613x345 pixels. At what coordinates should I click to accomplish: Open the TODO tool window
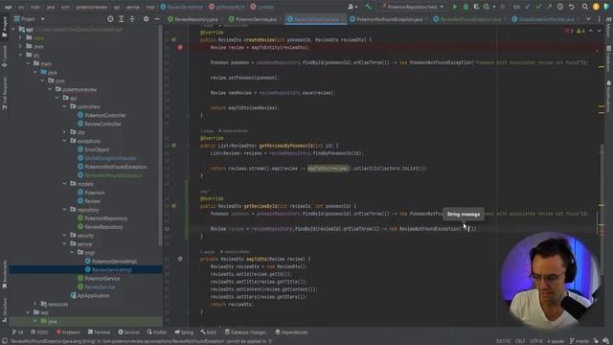[x=39, y=333]
